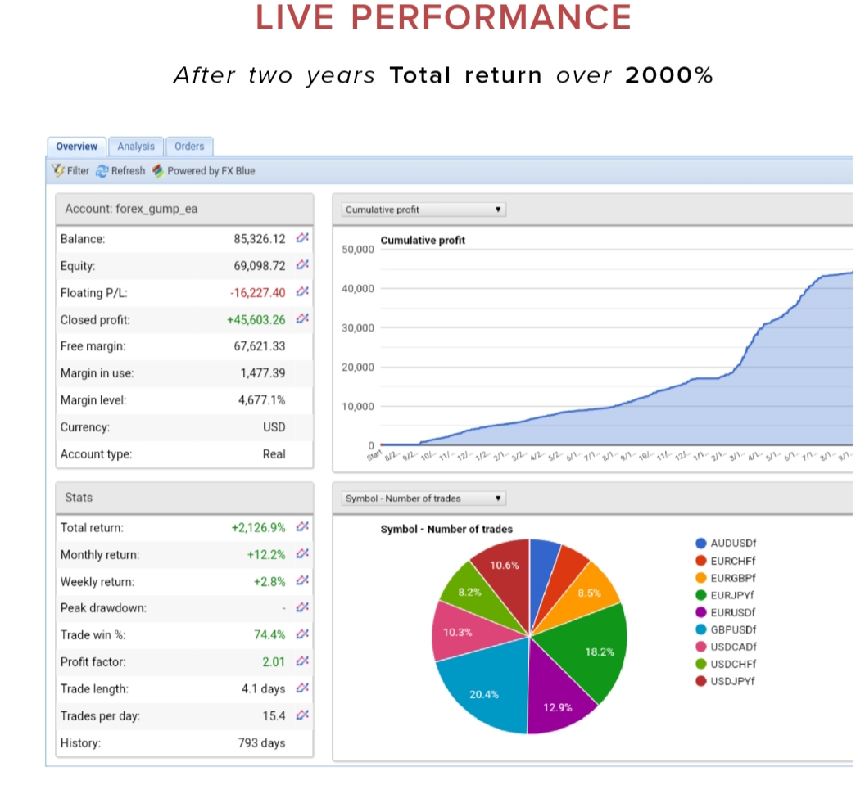Open chart icon beside Trade length
This screenshot has height=794, width=865.
tap(302, 688)
